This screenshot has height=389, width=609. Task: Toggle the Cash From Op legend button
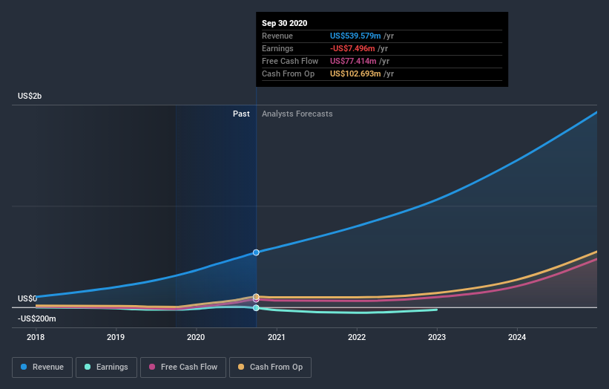pyautogui.click(x=270, y=367)
